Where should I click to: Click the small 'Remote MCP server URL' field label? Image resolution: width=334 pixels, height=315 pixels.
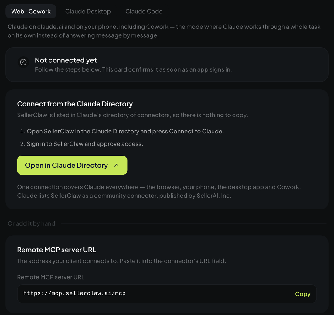click(x=51, y=277)
